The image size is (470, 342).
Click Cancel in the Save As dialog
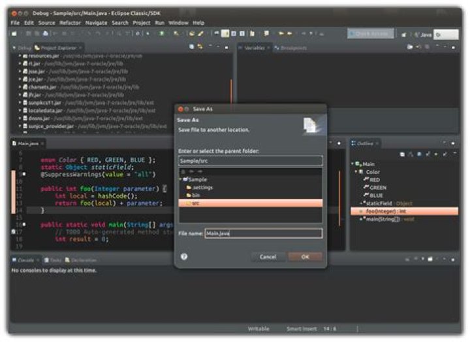[268, 257]
